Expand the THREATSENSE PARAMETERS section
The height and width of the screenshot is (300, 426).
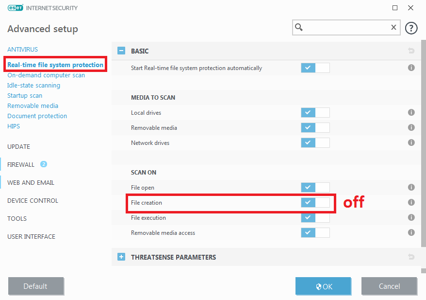pos(121,257)
